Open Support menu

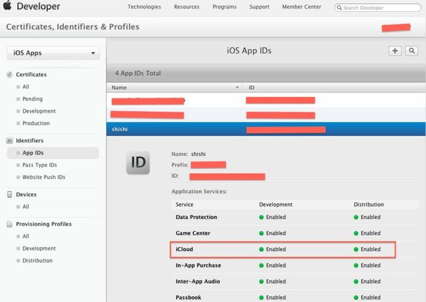[x=259, y=7]
